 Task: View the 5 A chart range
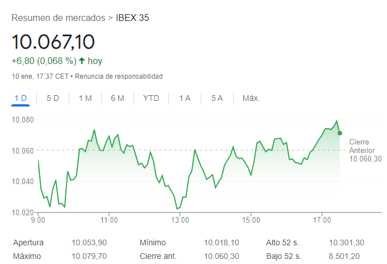(217, 98)
